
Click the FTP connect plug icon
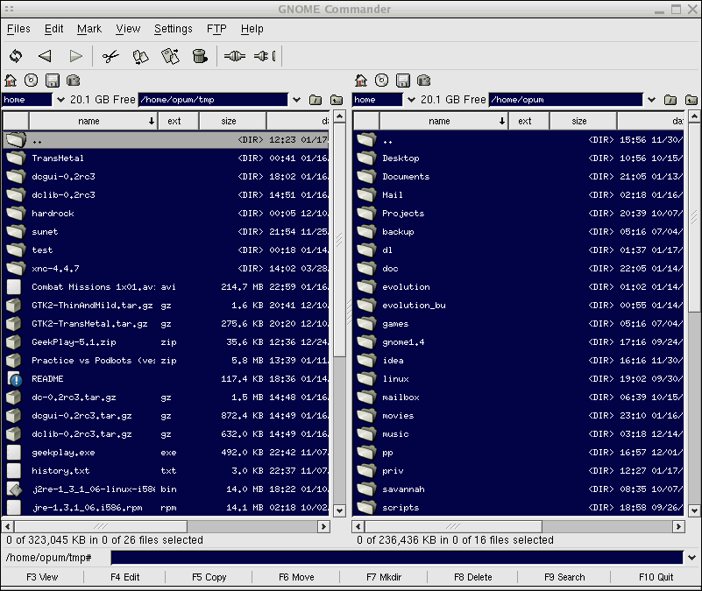click(x=234, y=56)
